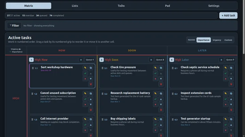
Task: Mark Buy shipping labels as complete
Action: [155, 124]
